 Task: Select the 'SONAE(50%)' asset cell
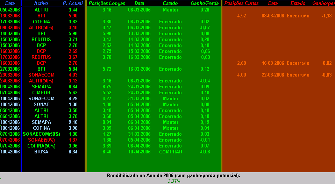[x=41, y=140]
